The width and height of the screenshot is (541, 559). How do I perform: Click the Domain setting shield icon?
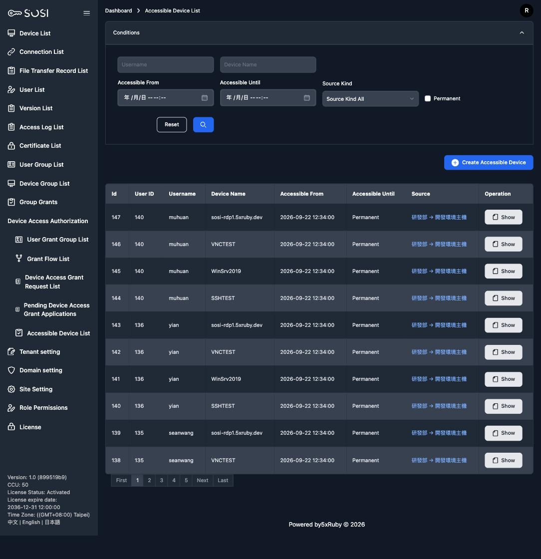11,370
